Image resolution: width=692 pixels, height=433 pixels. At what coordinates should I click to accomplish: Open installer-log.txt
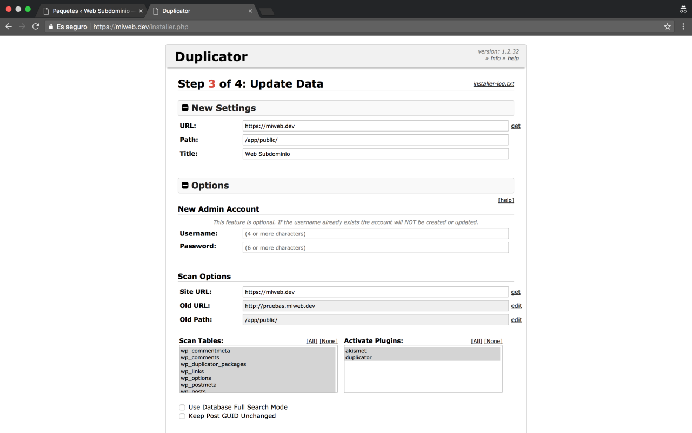pyautogui.click(x=494, y=84)
